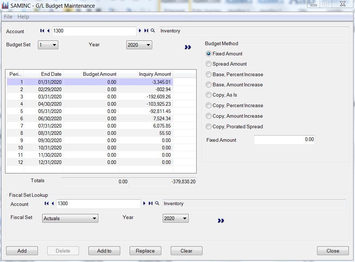The image size is (355, 262).
Task: Click inquiry amount -802.94
Action: point(146,89)
